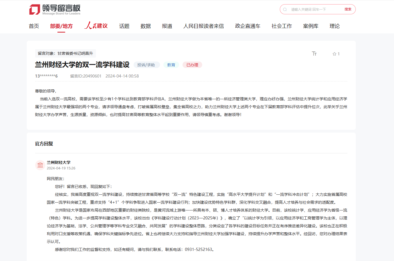Open the 政企直通车 nav item
This screenshot has width=394, height=261.
point(248,26)
